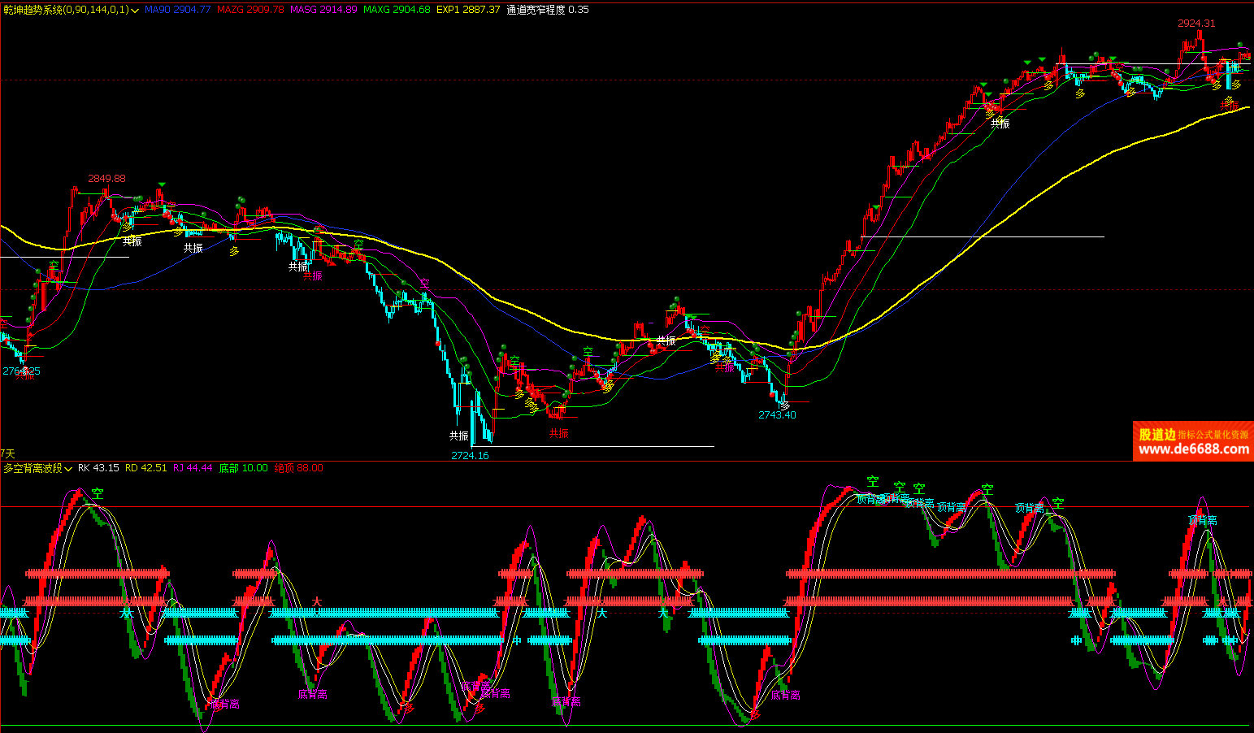Select the magenta MASG 2914.89 legend
1254x733 pixels.
tap(323, 10)
